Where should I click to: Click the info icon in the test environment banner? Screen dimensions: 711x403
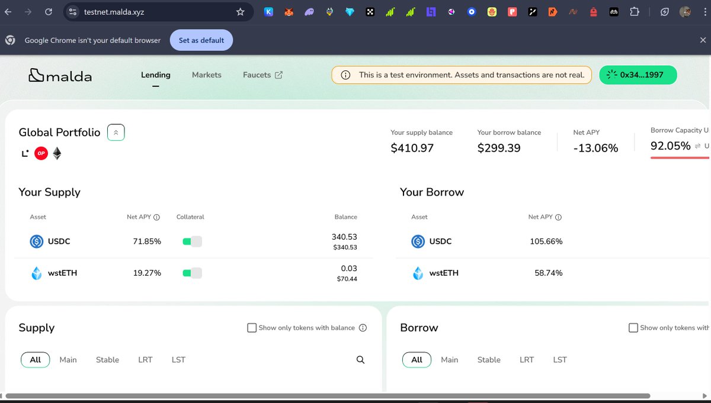point(346,75)
